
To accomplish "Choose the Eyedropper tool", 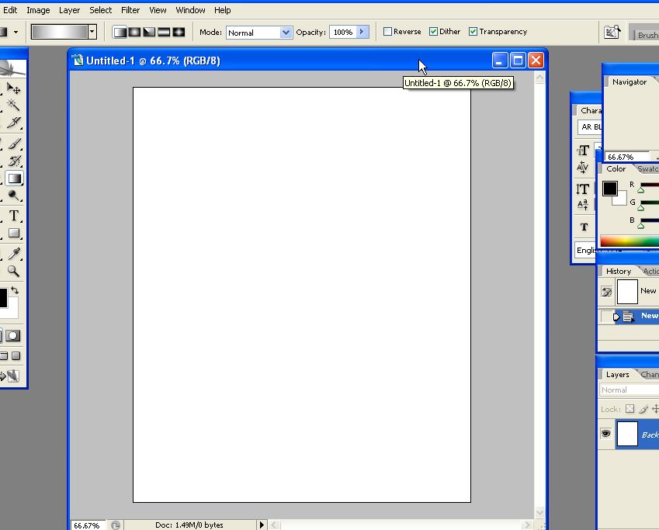I will click(14, 254).
